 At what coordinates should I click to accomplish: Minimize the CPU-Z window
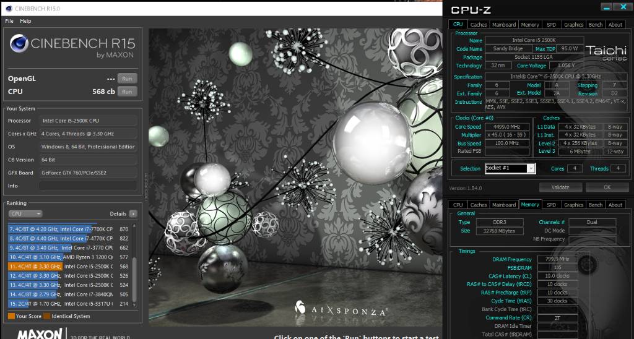[x=607, y=8]
